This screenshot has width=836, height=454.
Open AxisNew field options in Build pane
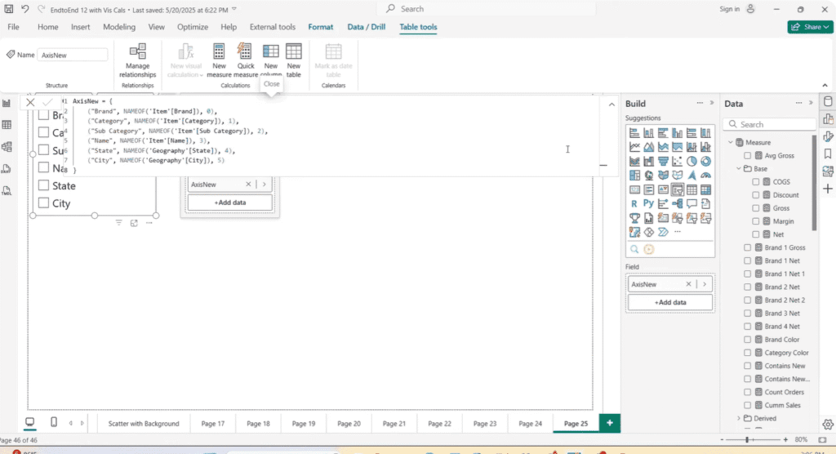coord(705,284)
